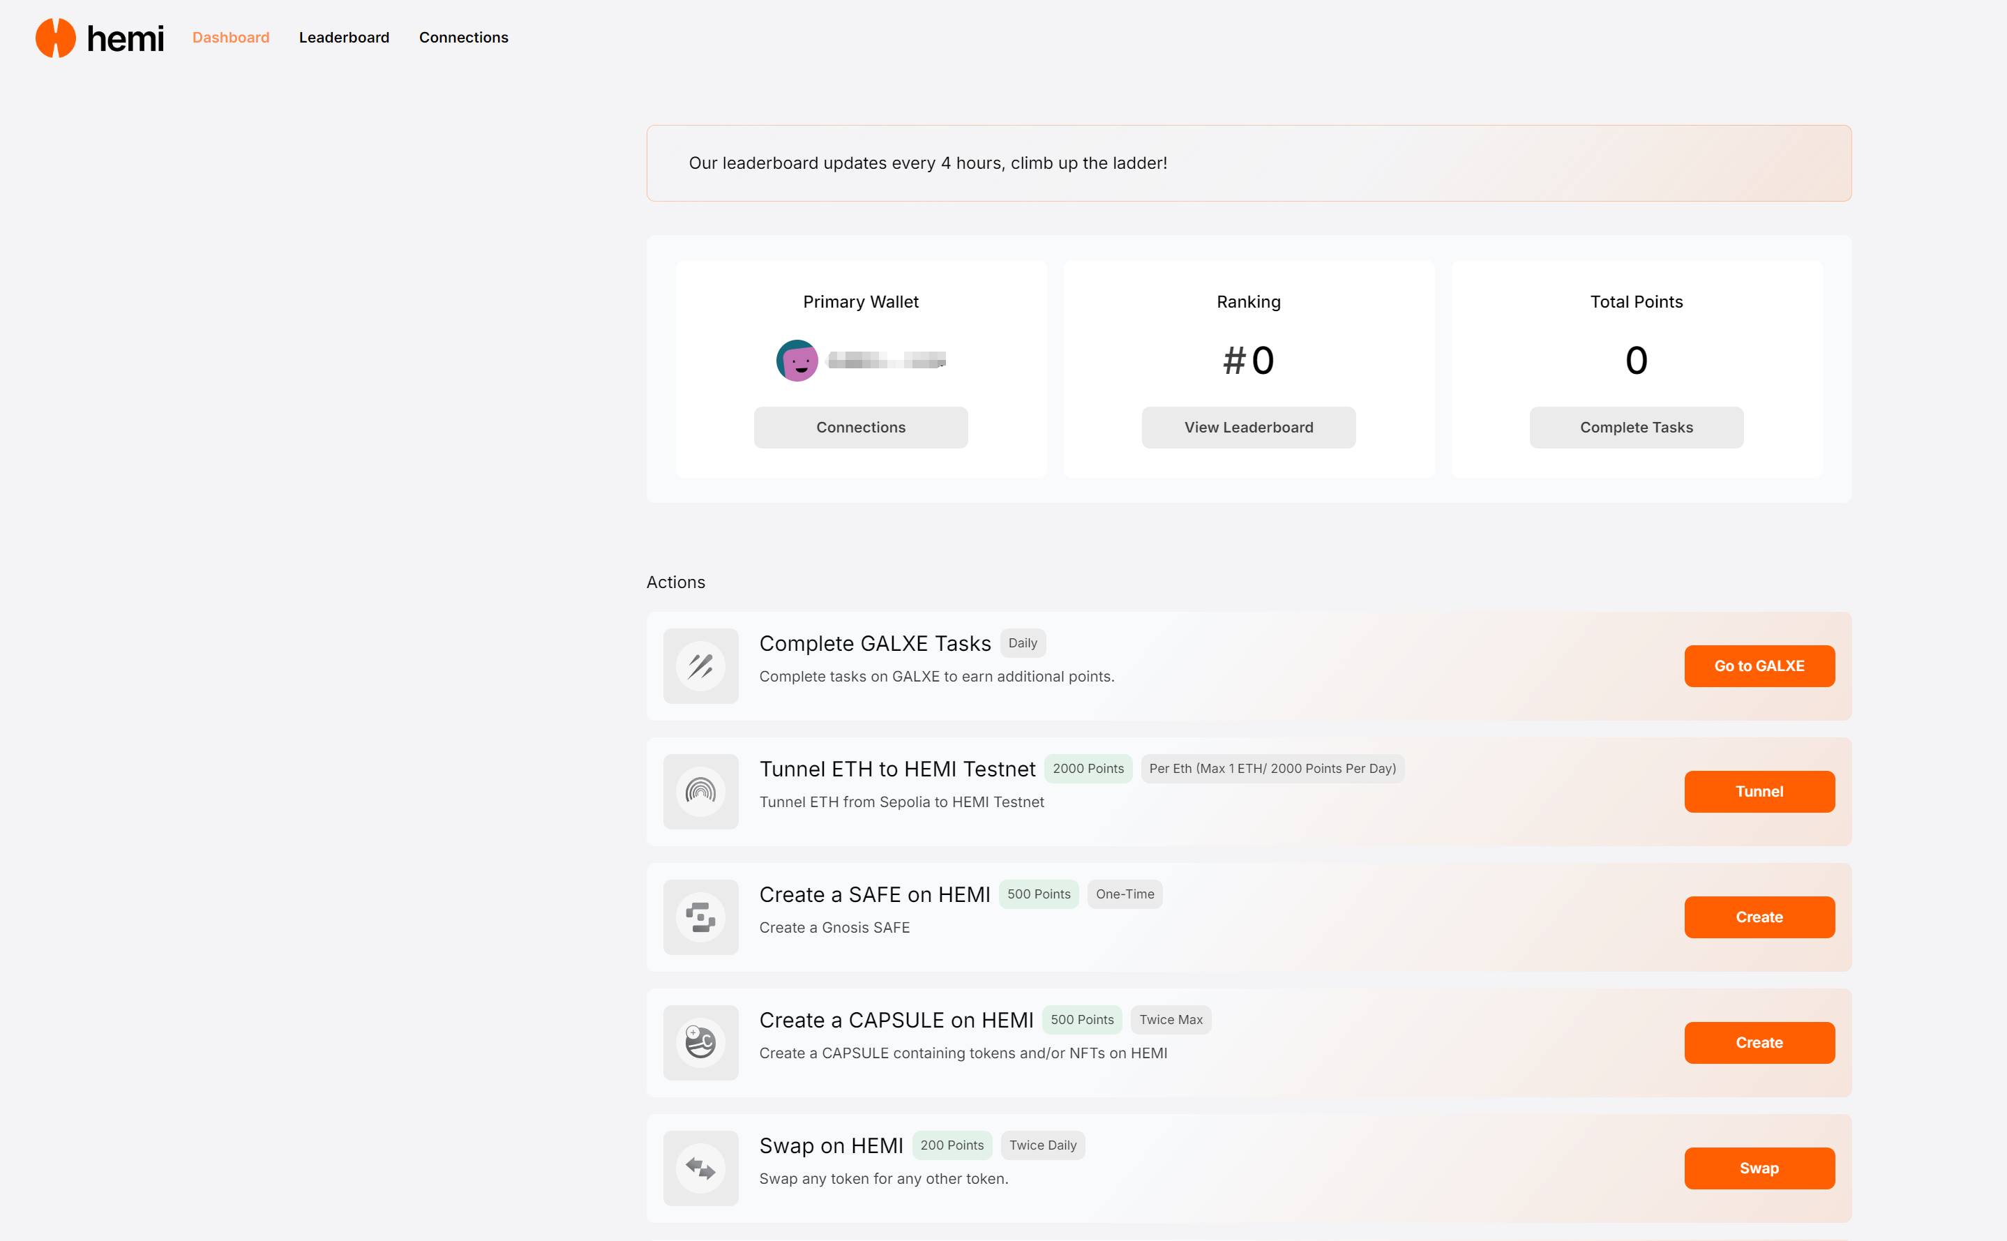Open the Dashboard nav tab
Viewport: 2007px width, 1241px height.
231,38
